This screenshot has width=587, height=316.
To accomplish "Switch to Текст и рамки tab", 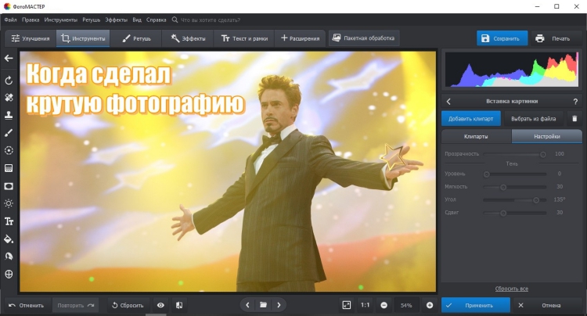I will point(244,38).
